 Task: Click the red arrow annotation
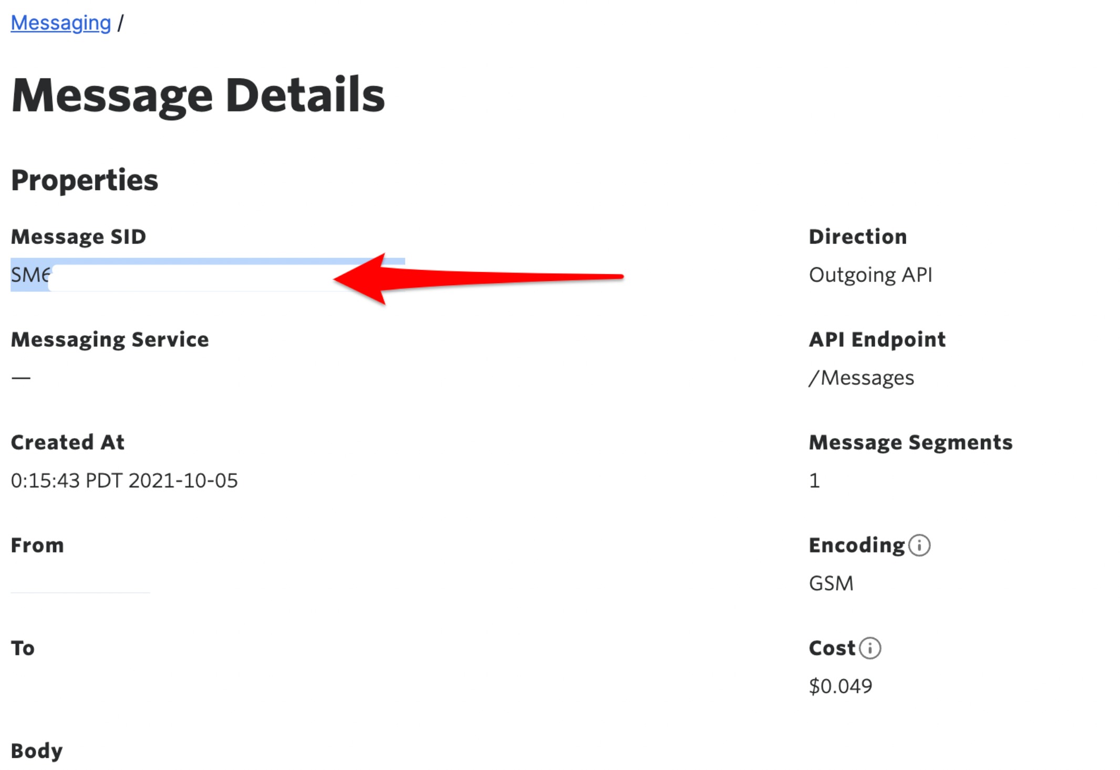(x=478, y=278)
